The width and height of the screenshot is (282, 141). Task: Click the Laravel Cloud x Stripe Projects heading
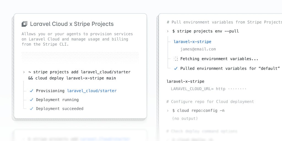72,24
